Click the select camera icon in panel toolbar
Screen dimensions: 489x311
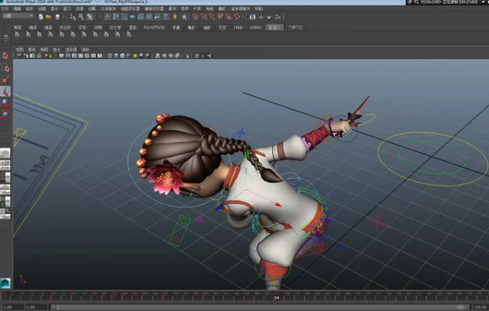pyautogui.click(x=19, y=56)
